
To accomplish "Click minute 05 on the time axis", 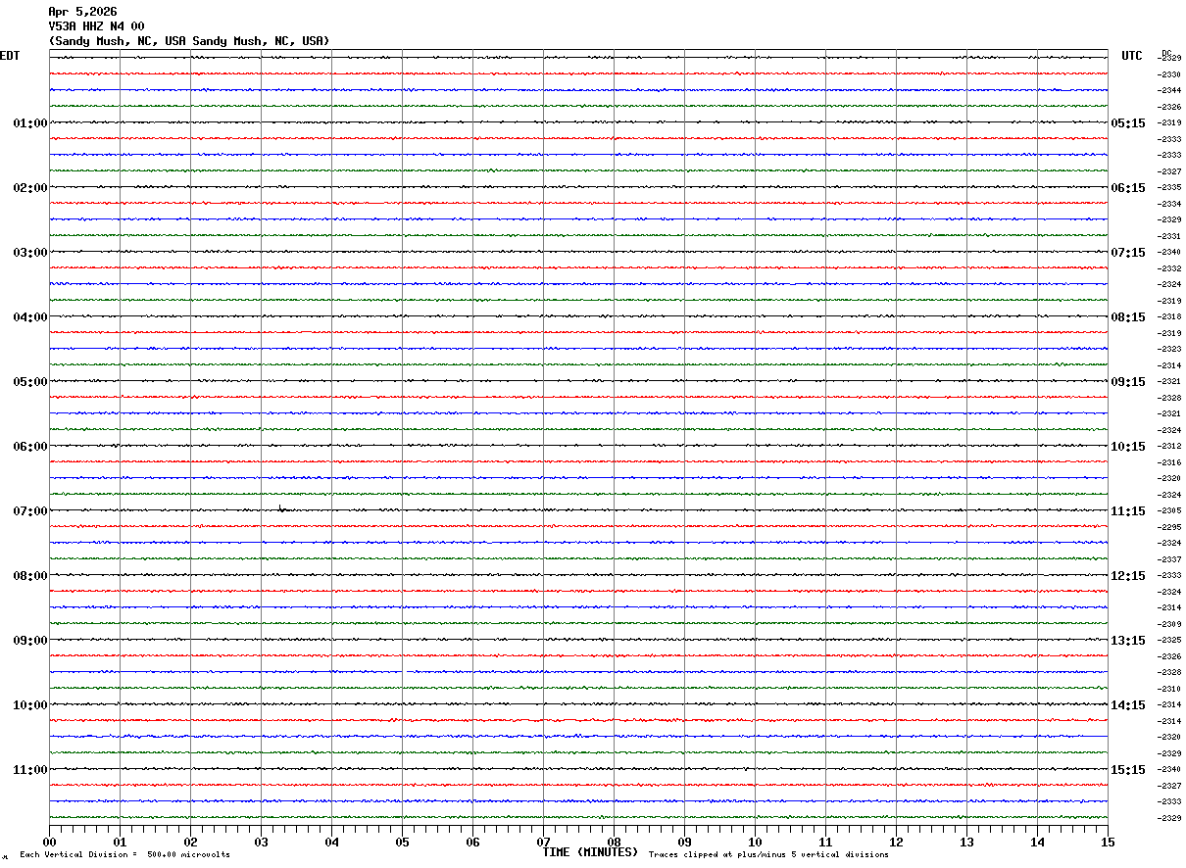I will (402, 842).
